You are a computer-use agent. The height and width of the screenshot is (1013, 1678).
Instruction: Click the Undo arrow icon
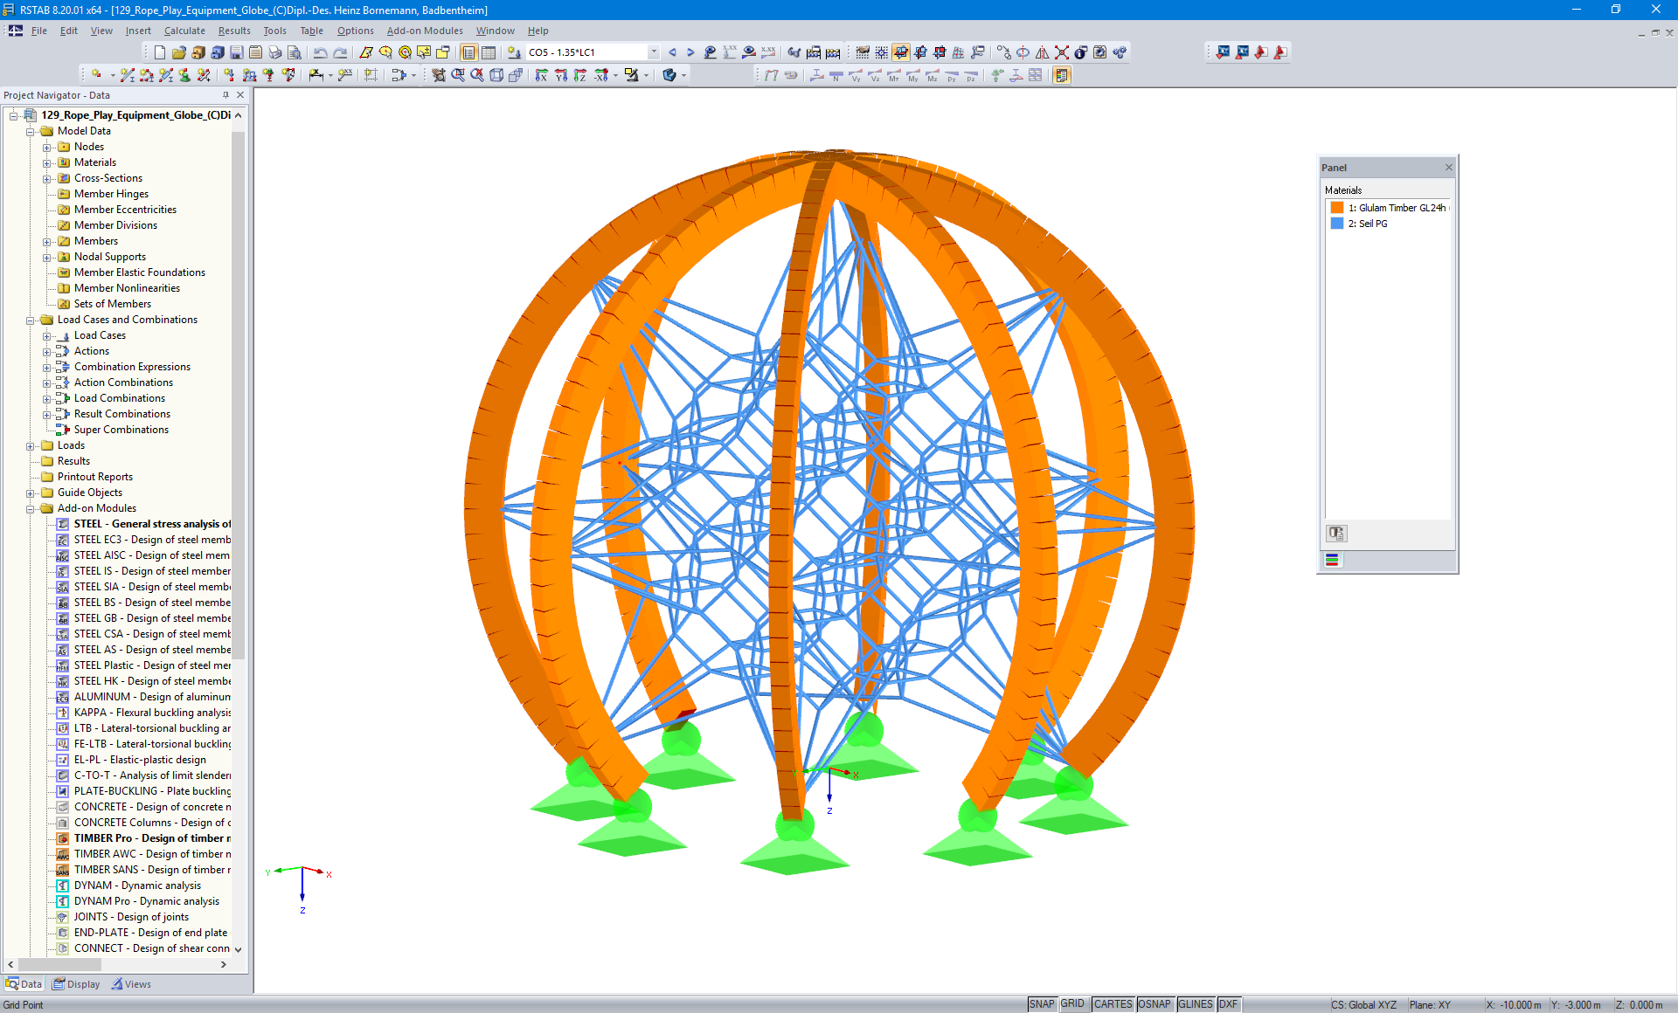[x=320, y=52]
